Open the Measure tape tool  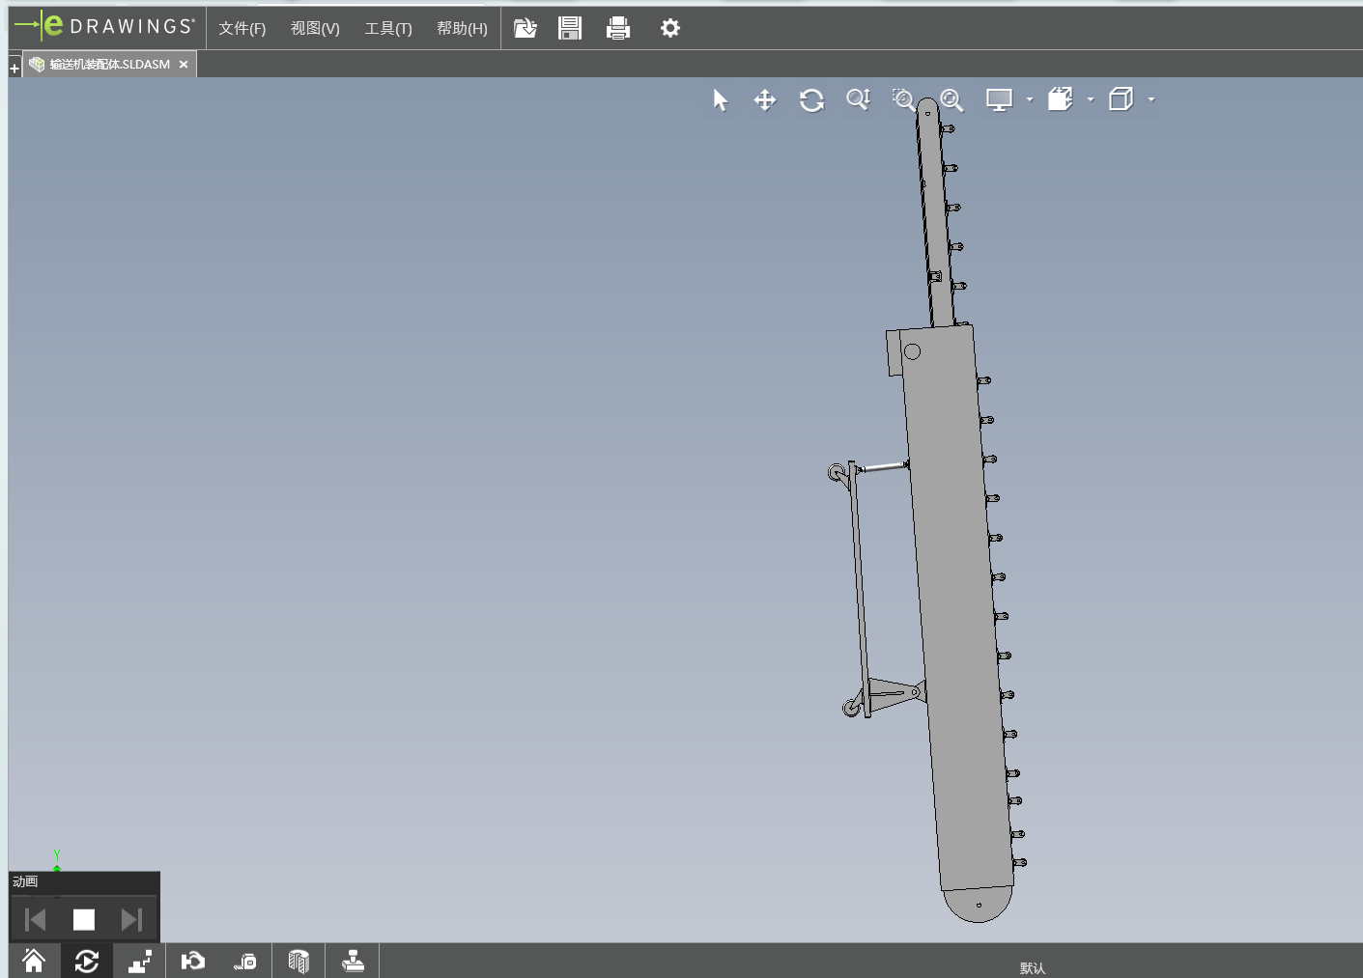pos(245,962)
